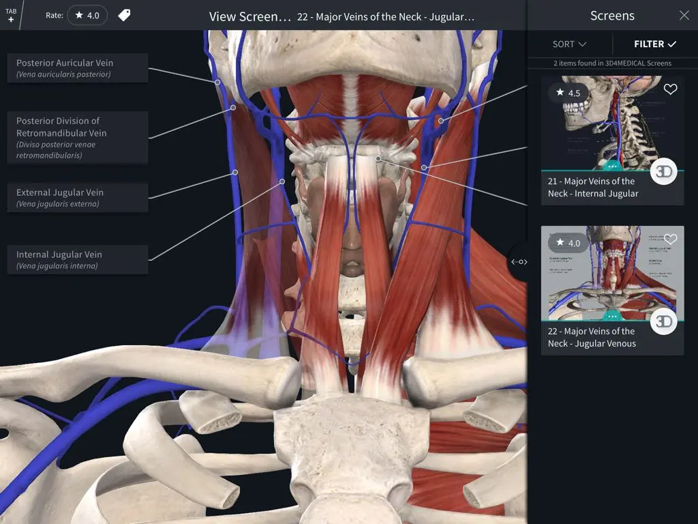Close the Screens panel with the X
The image size is (698, 524).
(x=684, y=15)
